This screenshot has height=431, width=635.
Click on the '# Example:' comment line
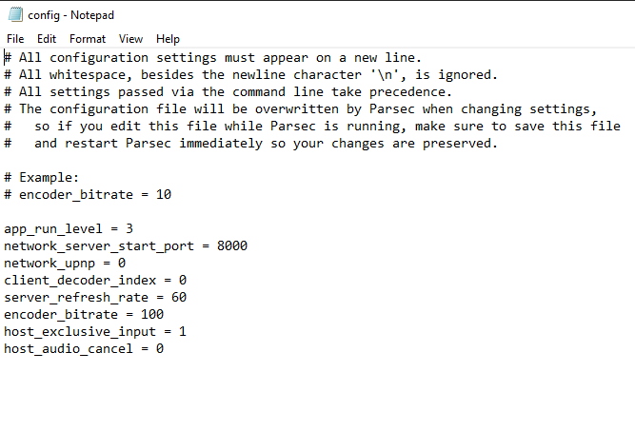tap(41, 178)
